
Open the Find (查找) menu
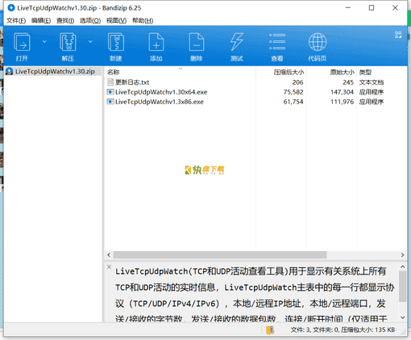tap(65, 21)
